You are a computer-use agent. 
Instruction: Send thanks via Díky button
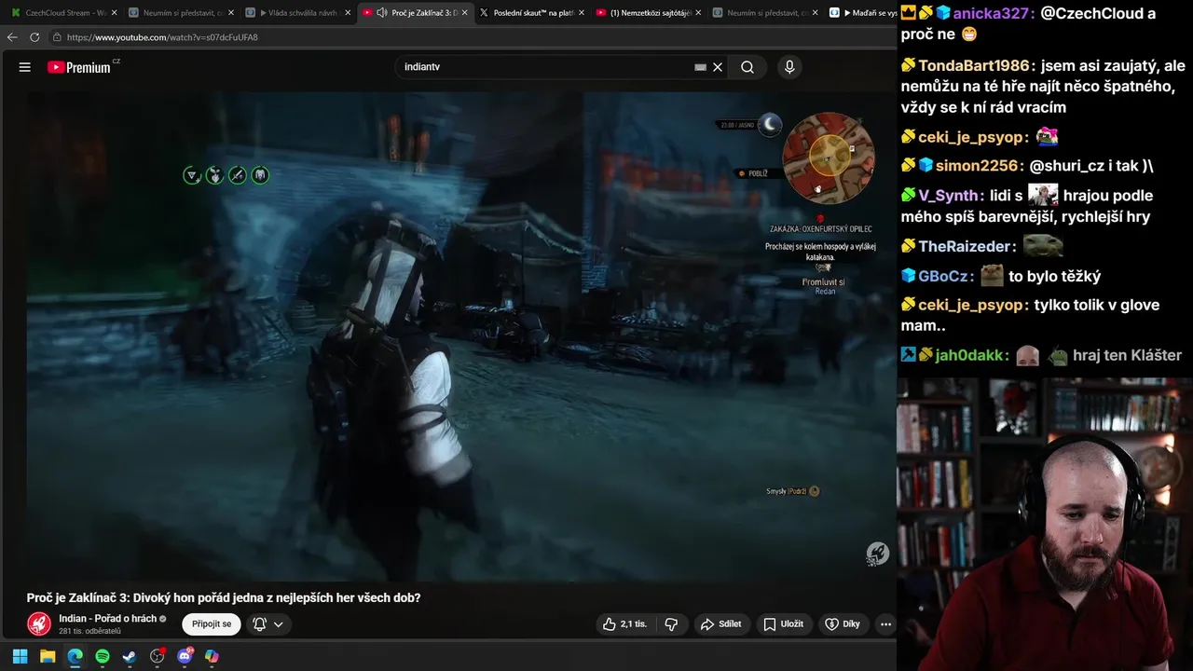click(843, 623)
